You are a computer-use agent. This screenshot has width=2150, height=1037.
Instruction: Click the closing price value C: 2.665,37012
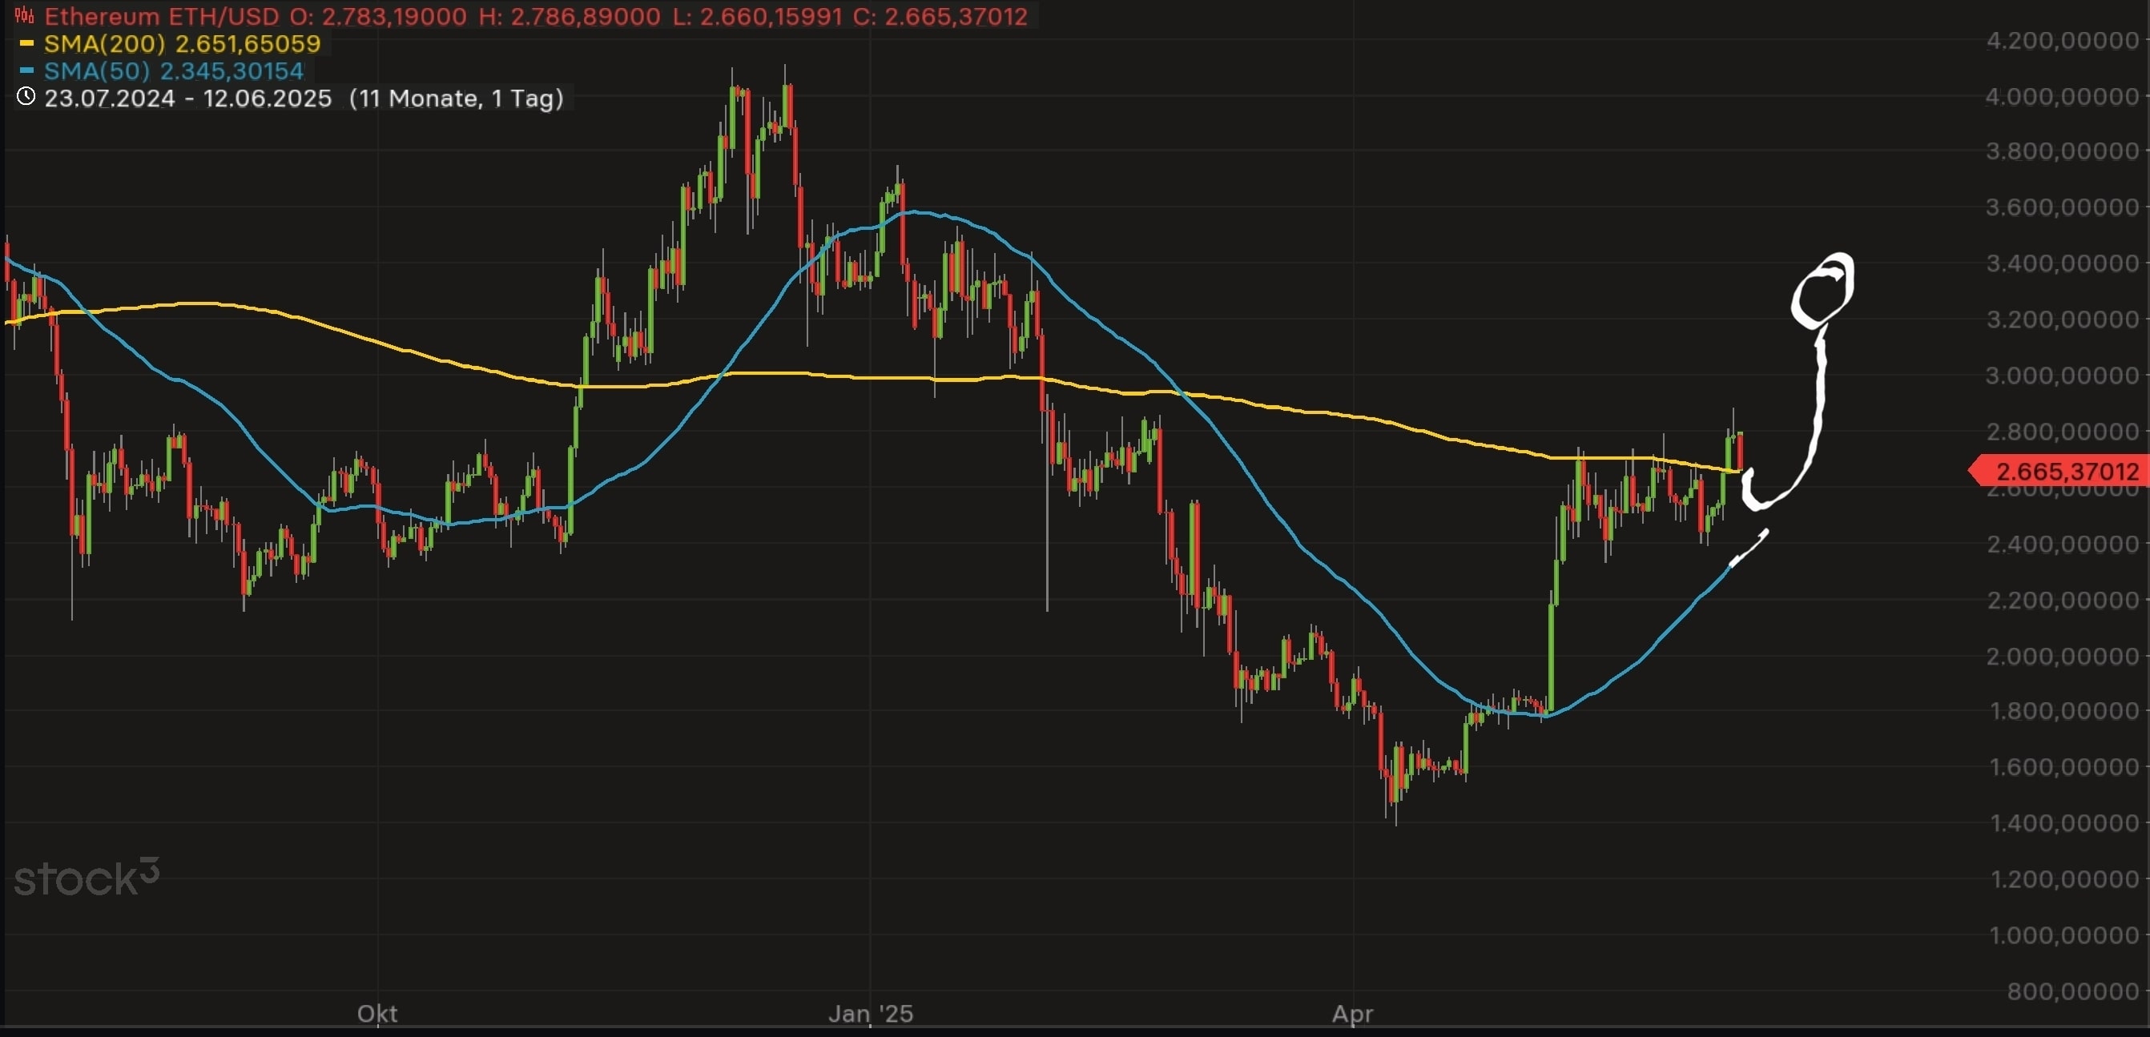[940, 16]
